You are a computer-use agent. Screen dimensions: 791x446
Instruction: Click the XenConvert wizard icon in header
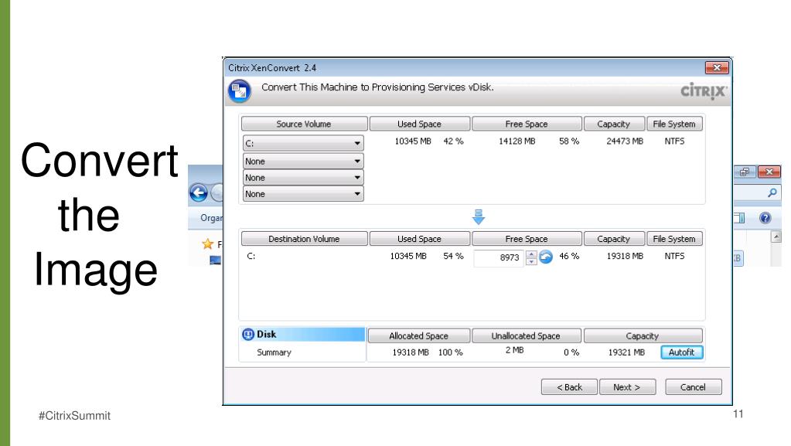pyautogui.click(x=239, y=90)
